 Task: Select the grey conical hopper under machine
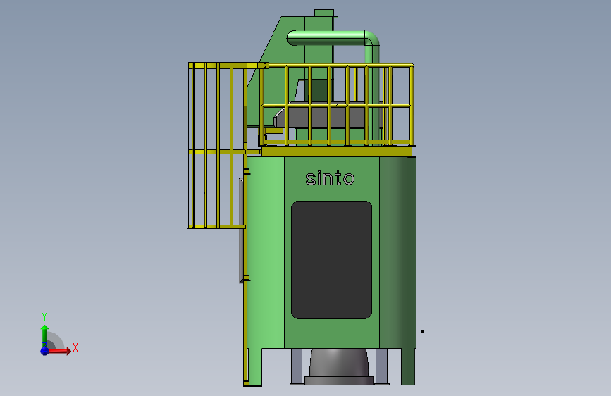click(x=338, y=366)
